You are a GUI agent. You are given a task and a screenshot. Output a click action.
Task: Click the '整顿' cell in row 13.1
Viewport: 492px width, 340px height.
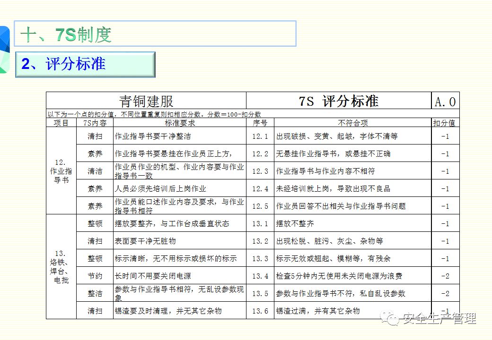pyautogui.click(x=95, y=223)
